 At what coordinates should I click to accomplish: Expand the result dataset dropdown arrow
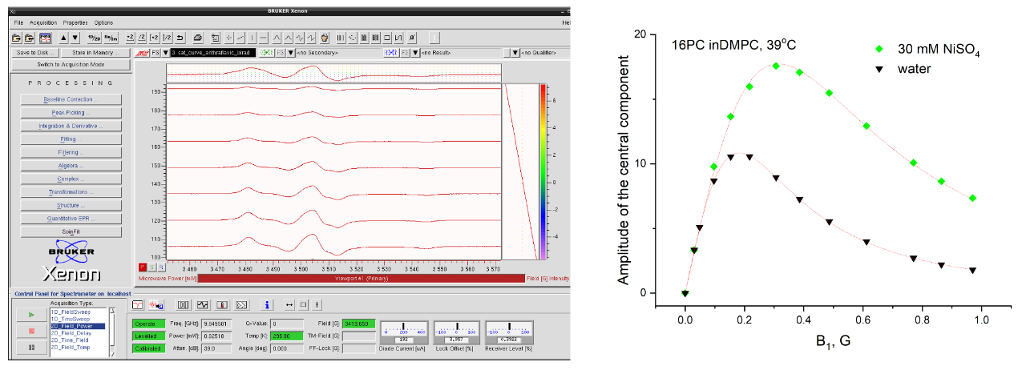(415, 53)
